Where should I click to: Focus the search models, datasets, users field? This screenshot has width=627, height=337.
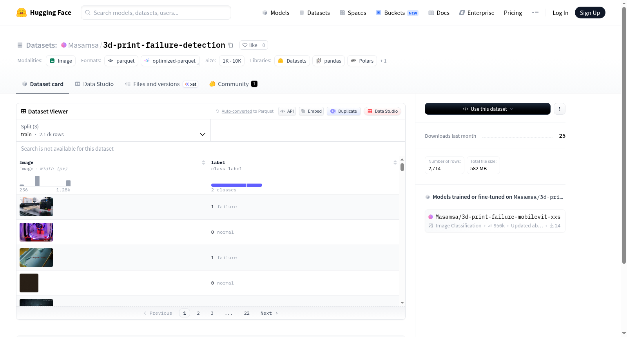[156, 13]
